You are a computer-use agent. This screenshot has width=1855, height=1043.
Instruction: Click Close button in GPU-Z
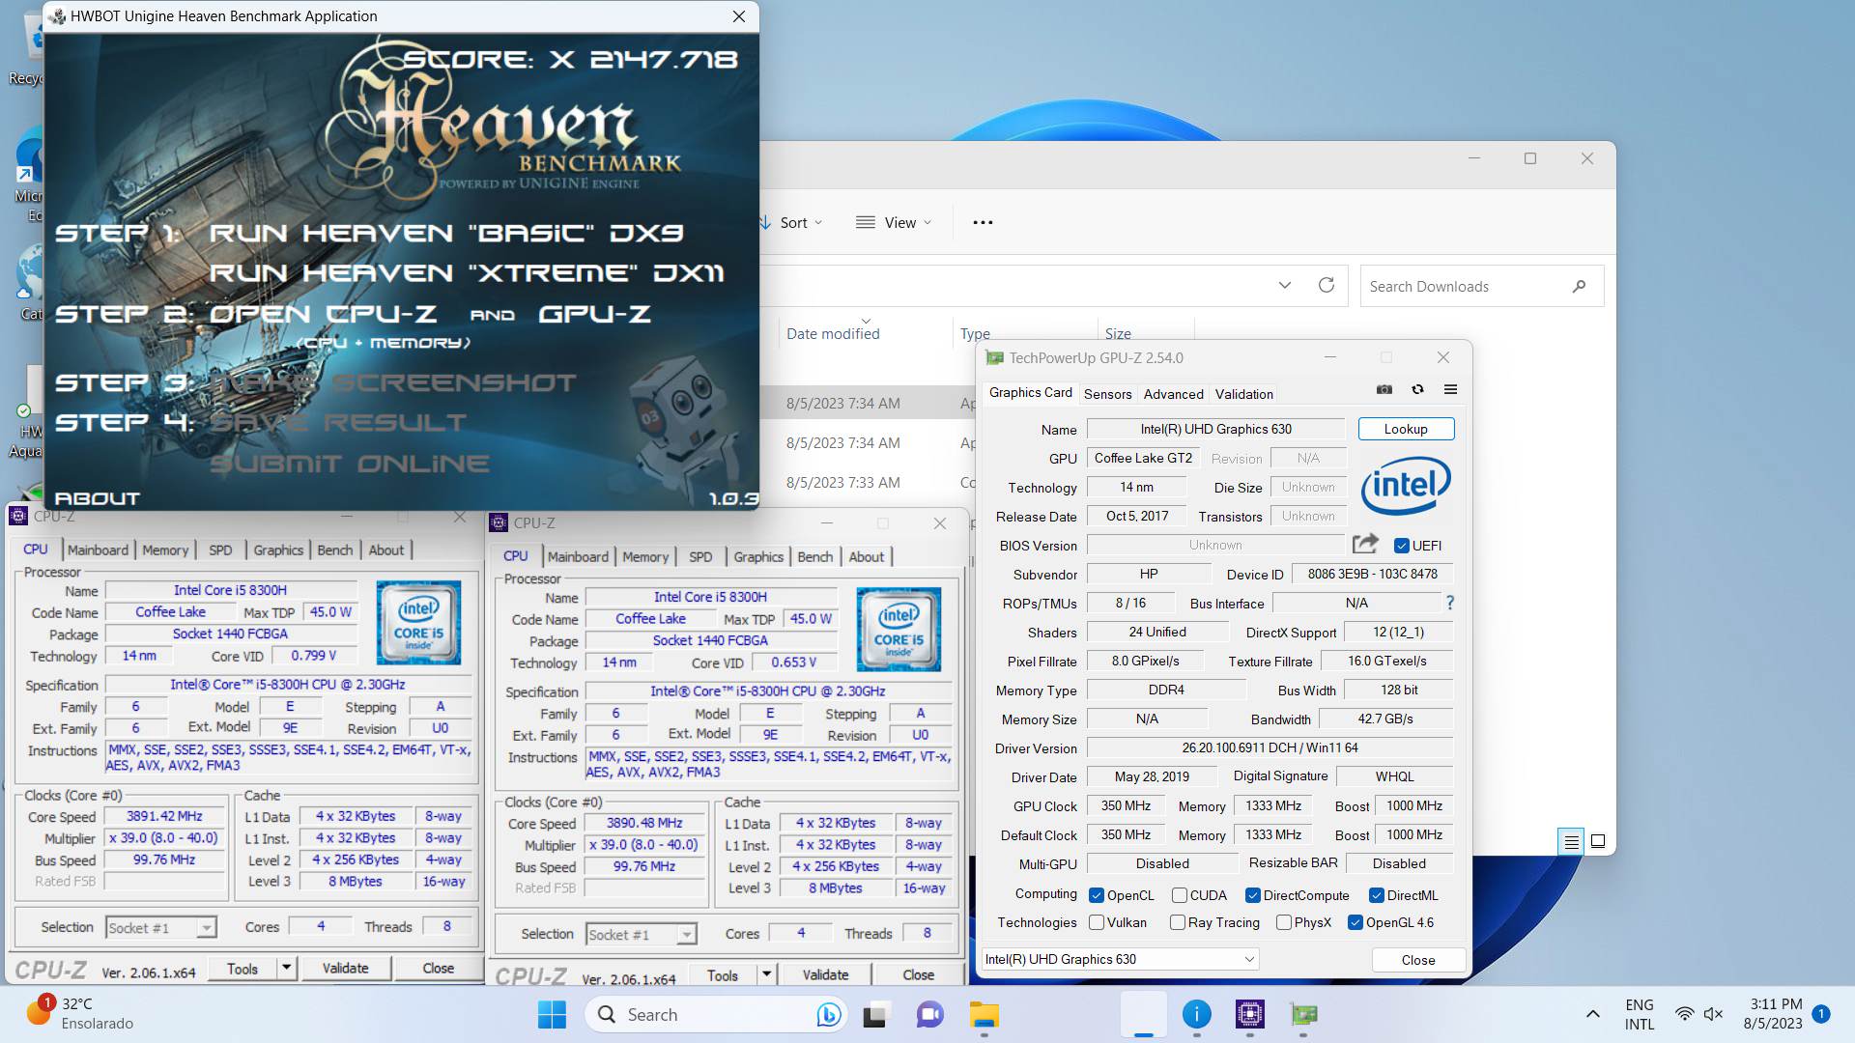coord(1417,960)
